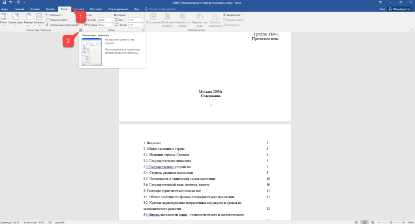Switch to the Вставка tab
This screenshot has width=415, height=224.
(35, 9)
